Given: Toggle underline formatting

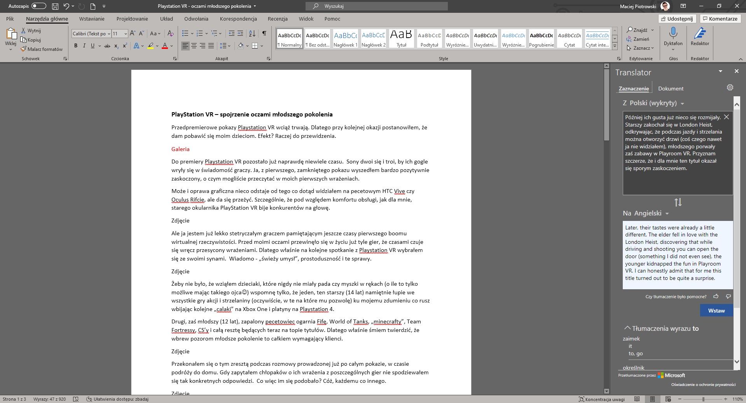Looking at the screenshot, I should click(x=93, y=46).
